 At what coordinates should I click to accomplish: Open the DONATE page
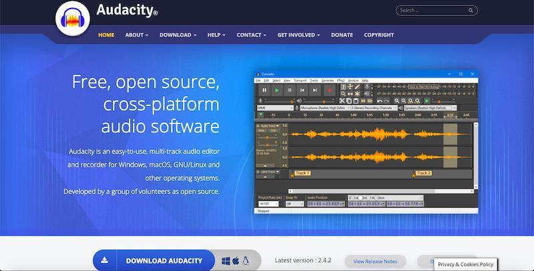[x=342, y=35]
